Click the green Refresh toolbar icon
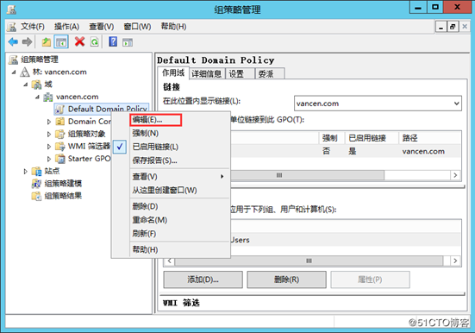475x333 pixels. tap(95, 42)
